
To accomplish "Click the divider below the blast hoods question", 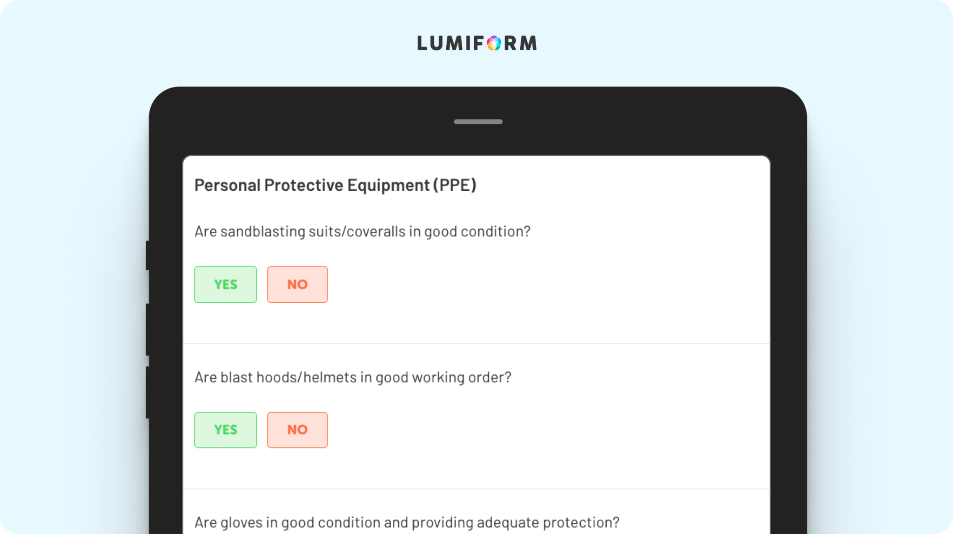I will point(476,489).
